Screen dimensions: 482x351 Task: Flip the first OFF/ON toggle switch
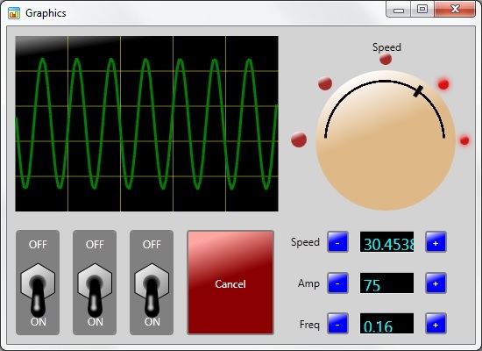point(38,283)
